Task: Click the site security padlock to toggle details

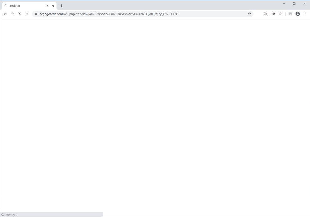Action: [x=36, y=14]
